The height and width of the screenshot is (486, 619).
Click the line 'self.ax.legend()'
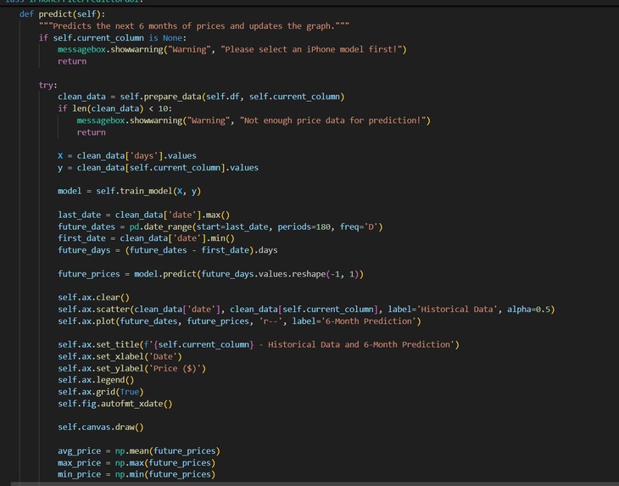[96, 380]
